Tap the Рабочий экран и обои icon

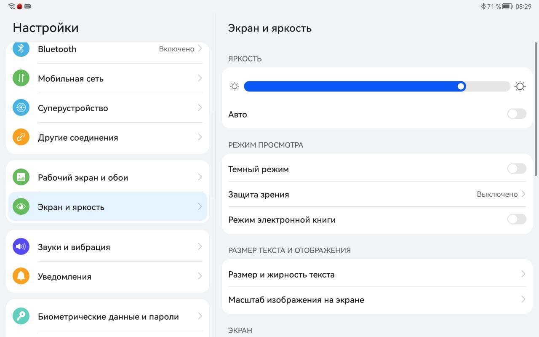pos(21,177)
